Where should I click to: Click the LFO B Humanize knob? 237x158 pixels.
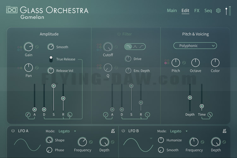click(161, 140)
